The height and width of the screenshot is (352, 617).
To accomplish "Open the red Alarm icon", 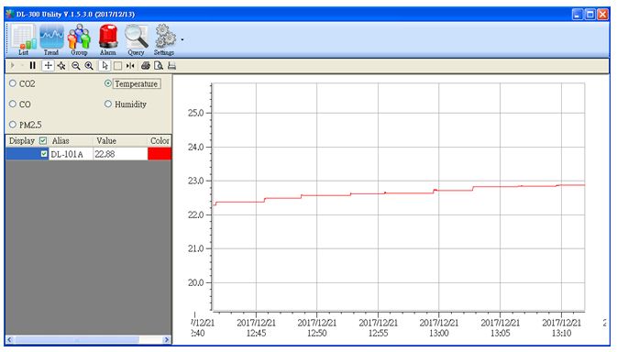I will pos(108,39).
